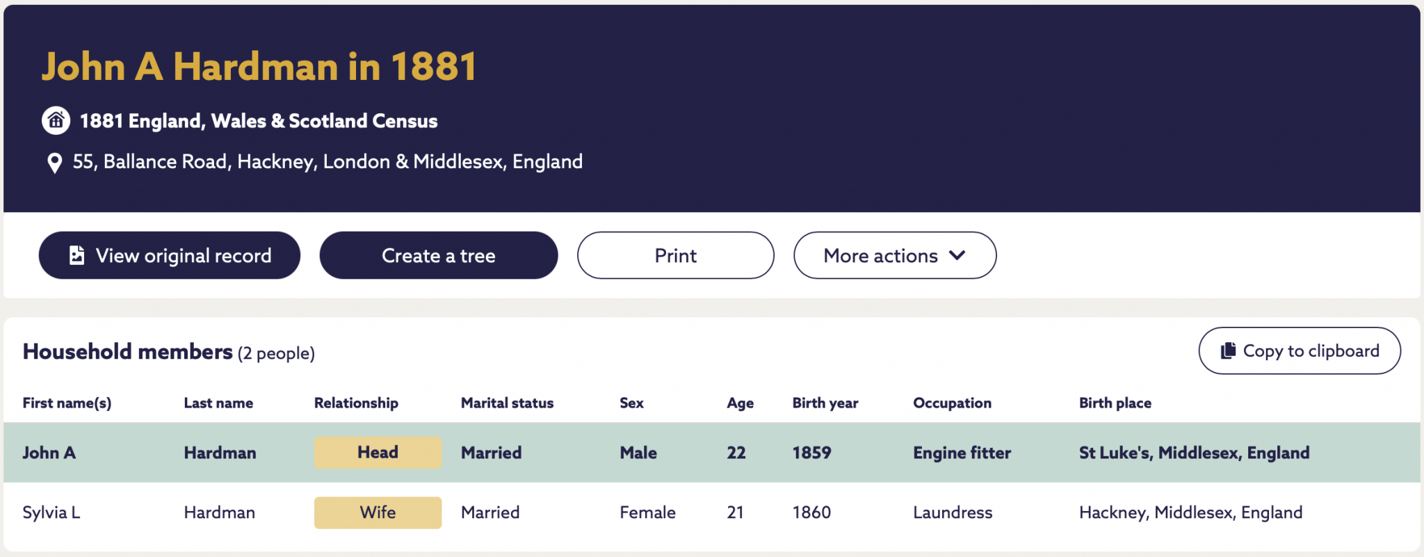Click Hardman in John A's row
Screen dimensions: 1424x557
[x=220, y=453]
